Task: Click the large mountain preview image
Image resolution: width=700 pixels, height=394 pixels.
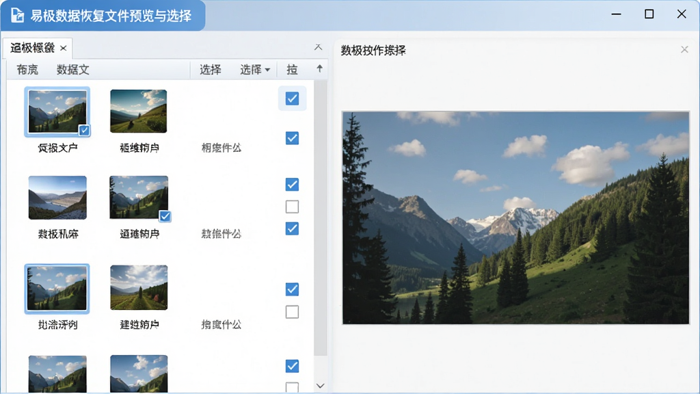Action: point(515,218)
